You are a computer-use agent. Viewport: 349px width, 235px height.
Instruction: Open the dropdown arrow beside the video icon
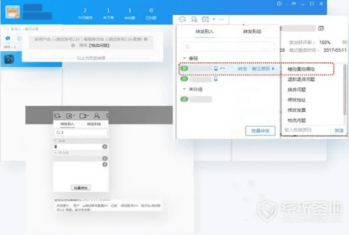(88, 116)
